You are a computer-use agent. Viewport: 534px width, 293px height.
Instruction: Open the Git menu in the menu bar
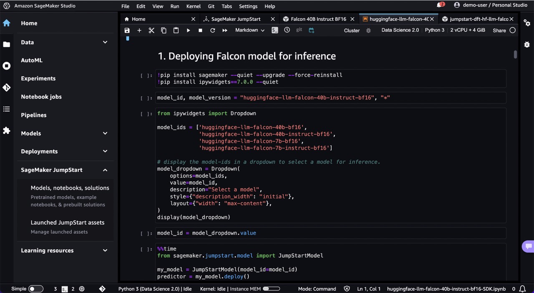tap(211, 6)
